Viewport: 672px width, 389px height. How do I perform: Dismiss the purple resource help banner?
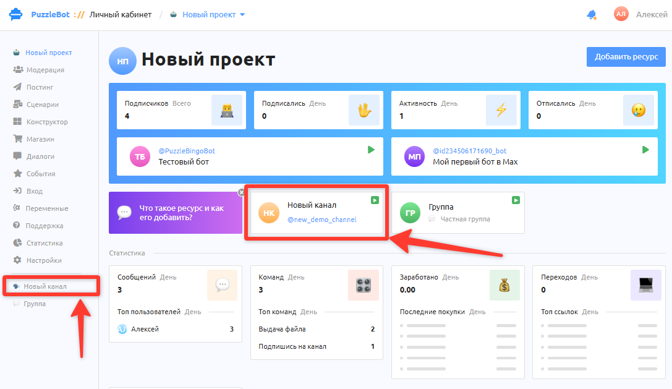tap(241, 192)
